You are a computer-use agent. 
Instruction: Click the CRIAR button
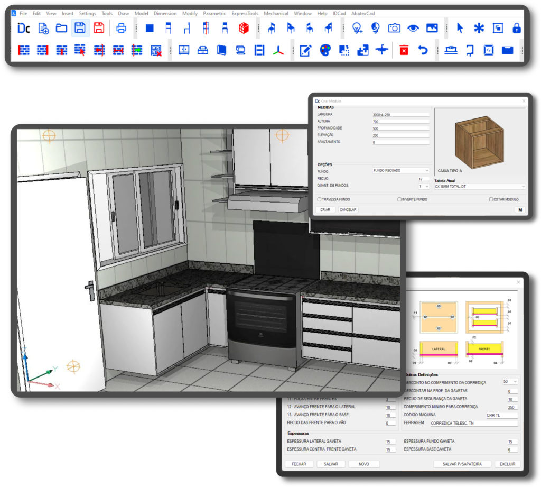coord(325,209)
